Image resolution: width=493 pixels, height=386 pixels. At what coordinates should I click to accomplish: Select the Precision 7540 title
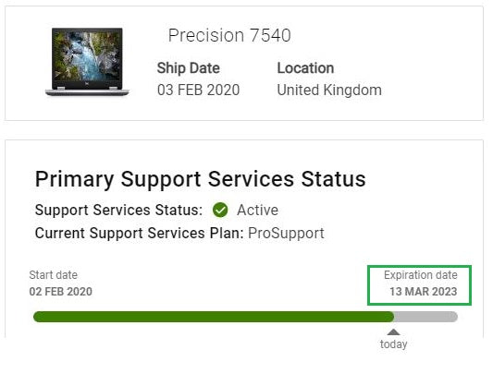point(229,35)
